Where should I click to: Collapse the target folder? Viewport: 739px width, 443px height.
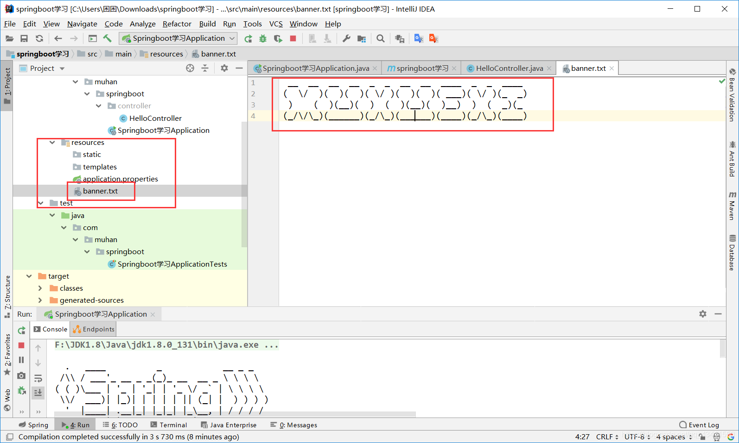coord(29,276)
